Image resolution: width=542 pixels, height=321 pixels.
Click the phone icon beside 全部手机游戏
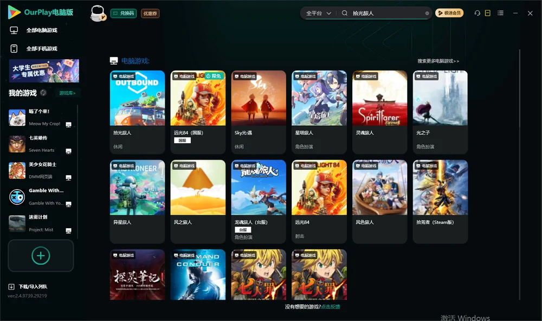[x=14, y=49]
